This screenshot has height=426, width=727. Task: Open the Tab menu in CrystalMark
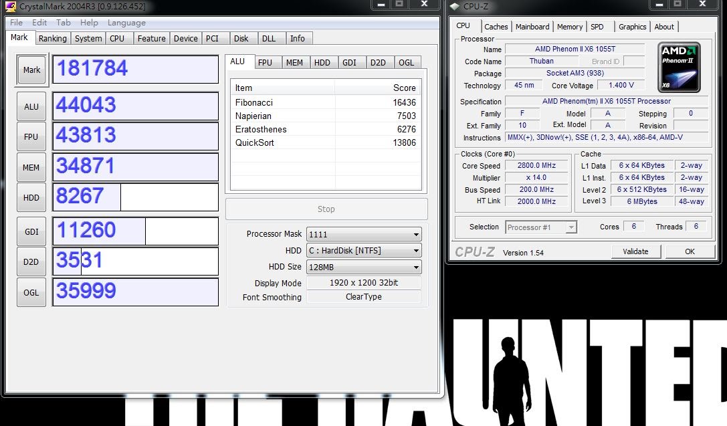point(64,22)
